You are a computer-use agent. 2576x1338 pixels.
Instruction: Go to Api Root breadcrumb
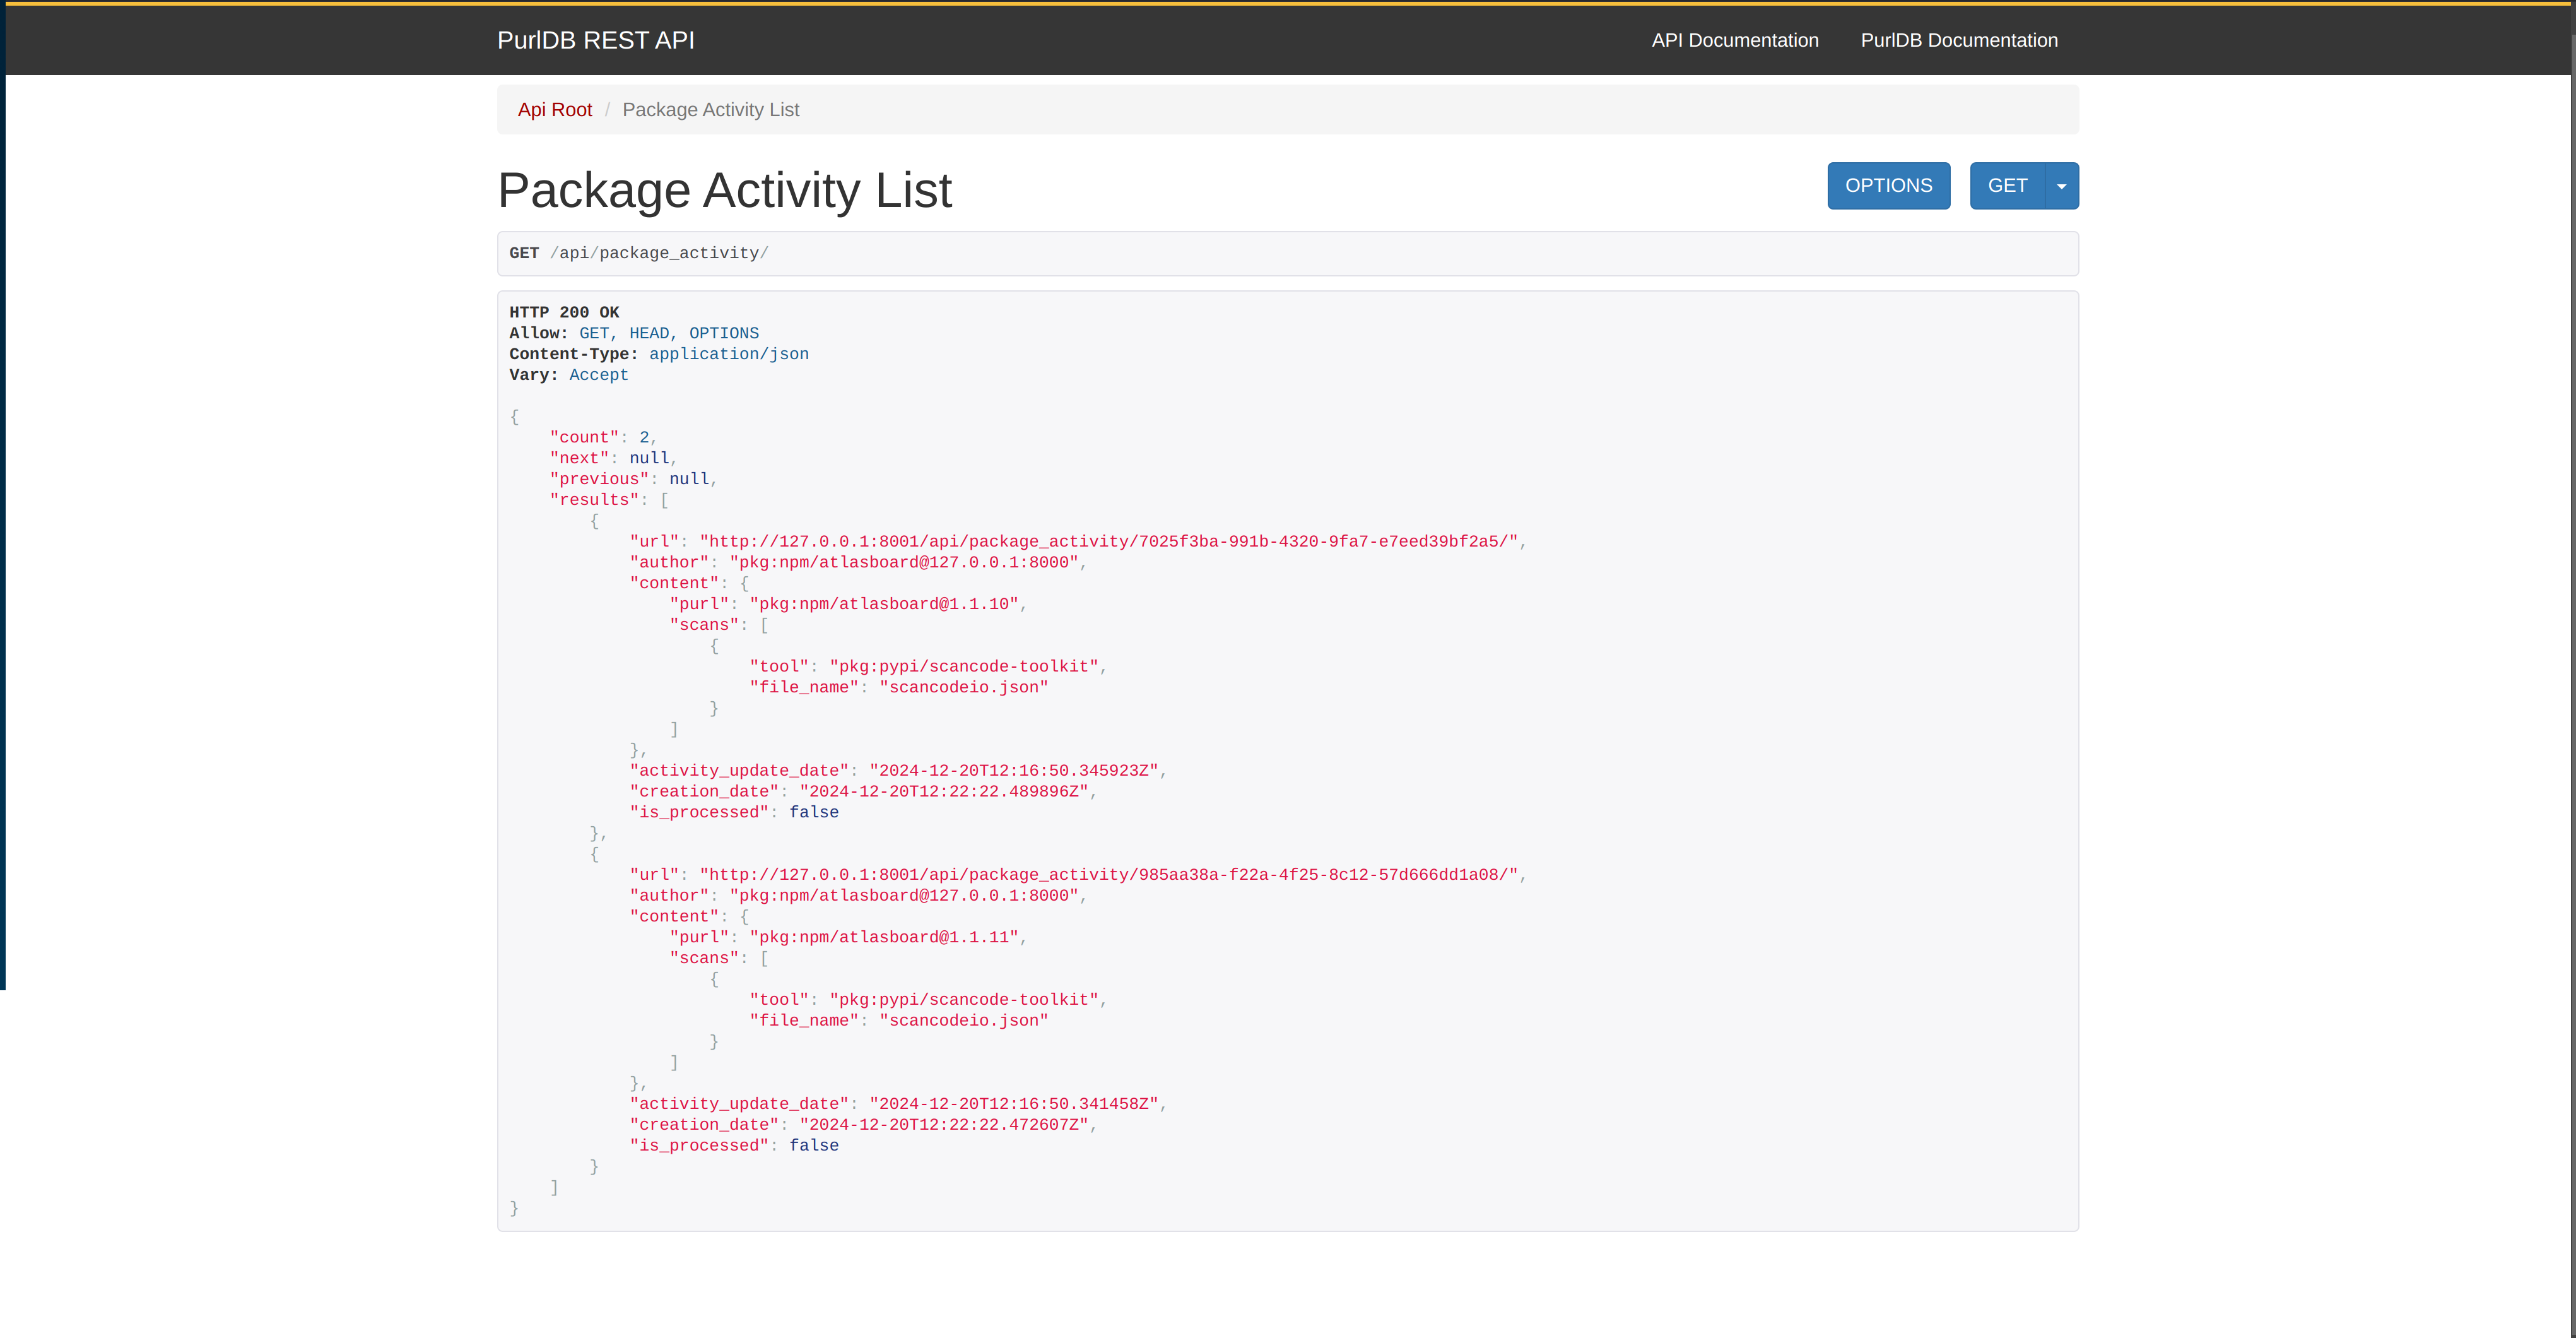coord(554,110)
